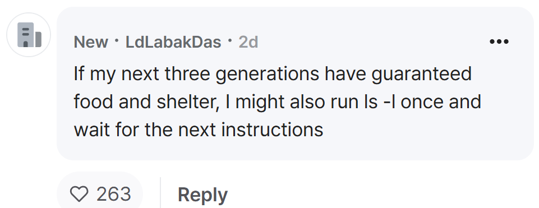
Task: Click the word "guaranteed" in the comment
Action: coord(421,75)
